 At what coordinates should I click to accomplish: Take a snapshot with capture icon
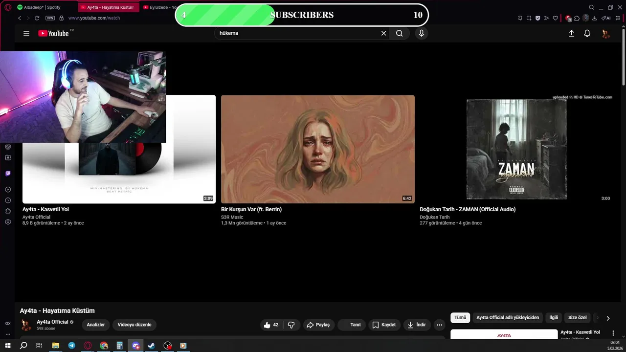(x=529, y=18)
